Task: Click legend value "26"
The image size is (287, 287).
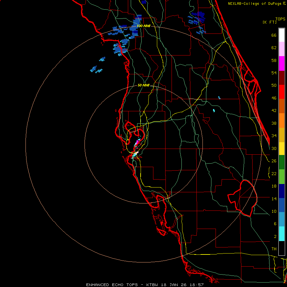Action: click(x=274, y=161)
